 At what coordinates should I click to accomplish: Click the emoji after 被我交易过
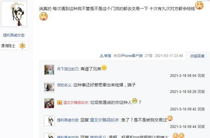click(x=170, y=118)
